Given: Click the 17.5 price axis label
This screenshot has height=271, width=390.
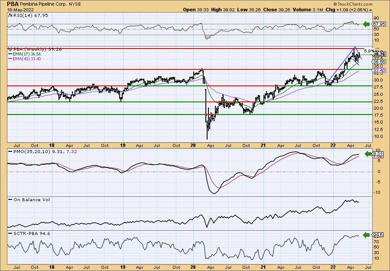Looking at the screenshot, I should click(377, 115).
